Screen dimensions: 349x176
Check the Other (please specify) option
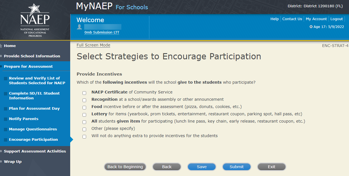coord(84,129)
